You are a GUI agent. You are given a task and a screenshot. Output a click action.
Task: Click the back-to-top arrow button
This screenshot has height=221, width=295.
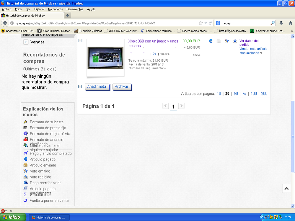286,189
